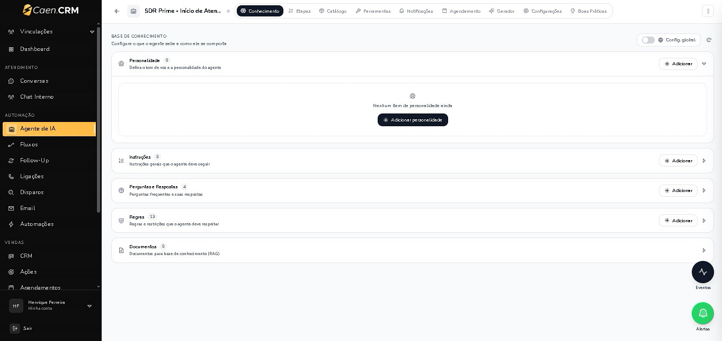Click the Documentos file icon
The image size is (722, 341).
coord(121,250)
